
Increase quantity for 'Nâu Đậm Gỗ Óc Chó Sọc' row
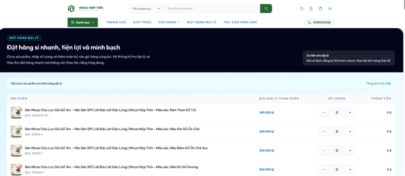pos(350,150)
